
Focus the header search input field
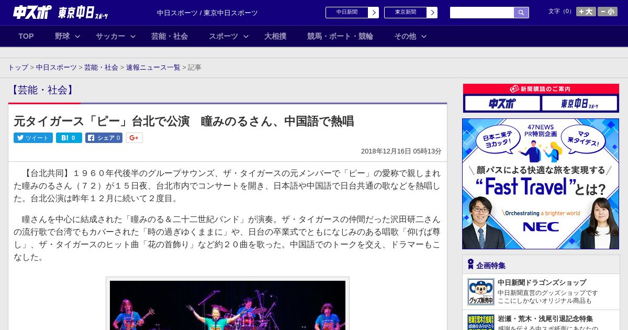tap(482, 13)
